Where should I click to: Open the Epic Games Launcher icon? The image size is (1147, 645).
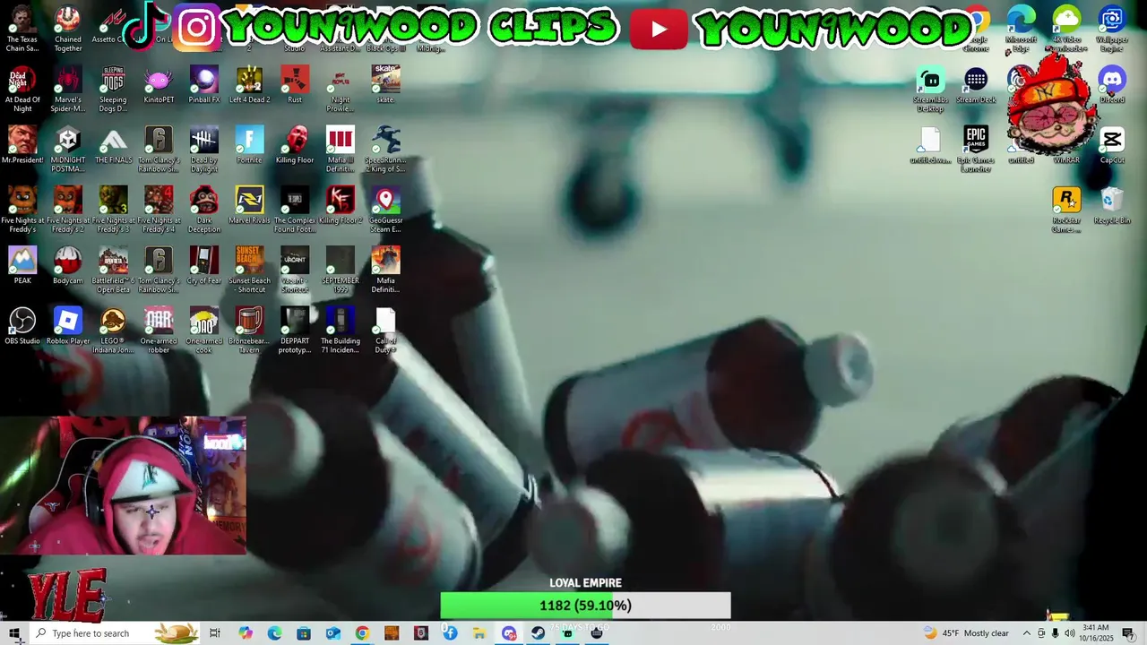(976, 150)
